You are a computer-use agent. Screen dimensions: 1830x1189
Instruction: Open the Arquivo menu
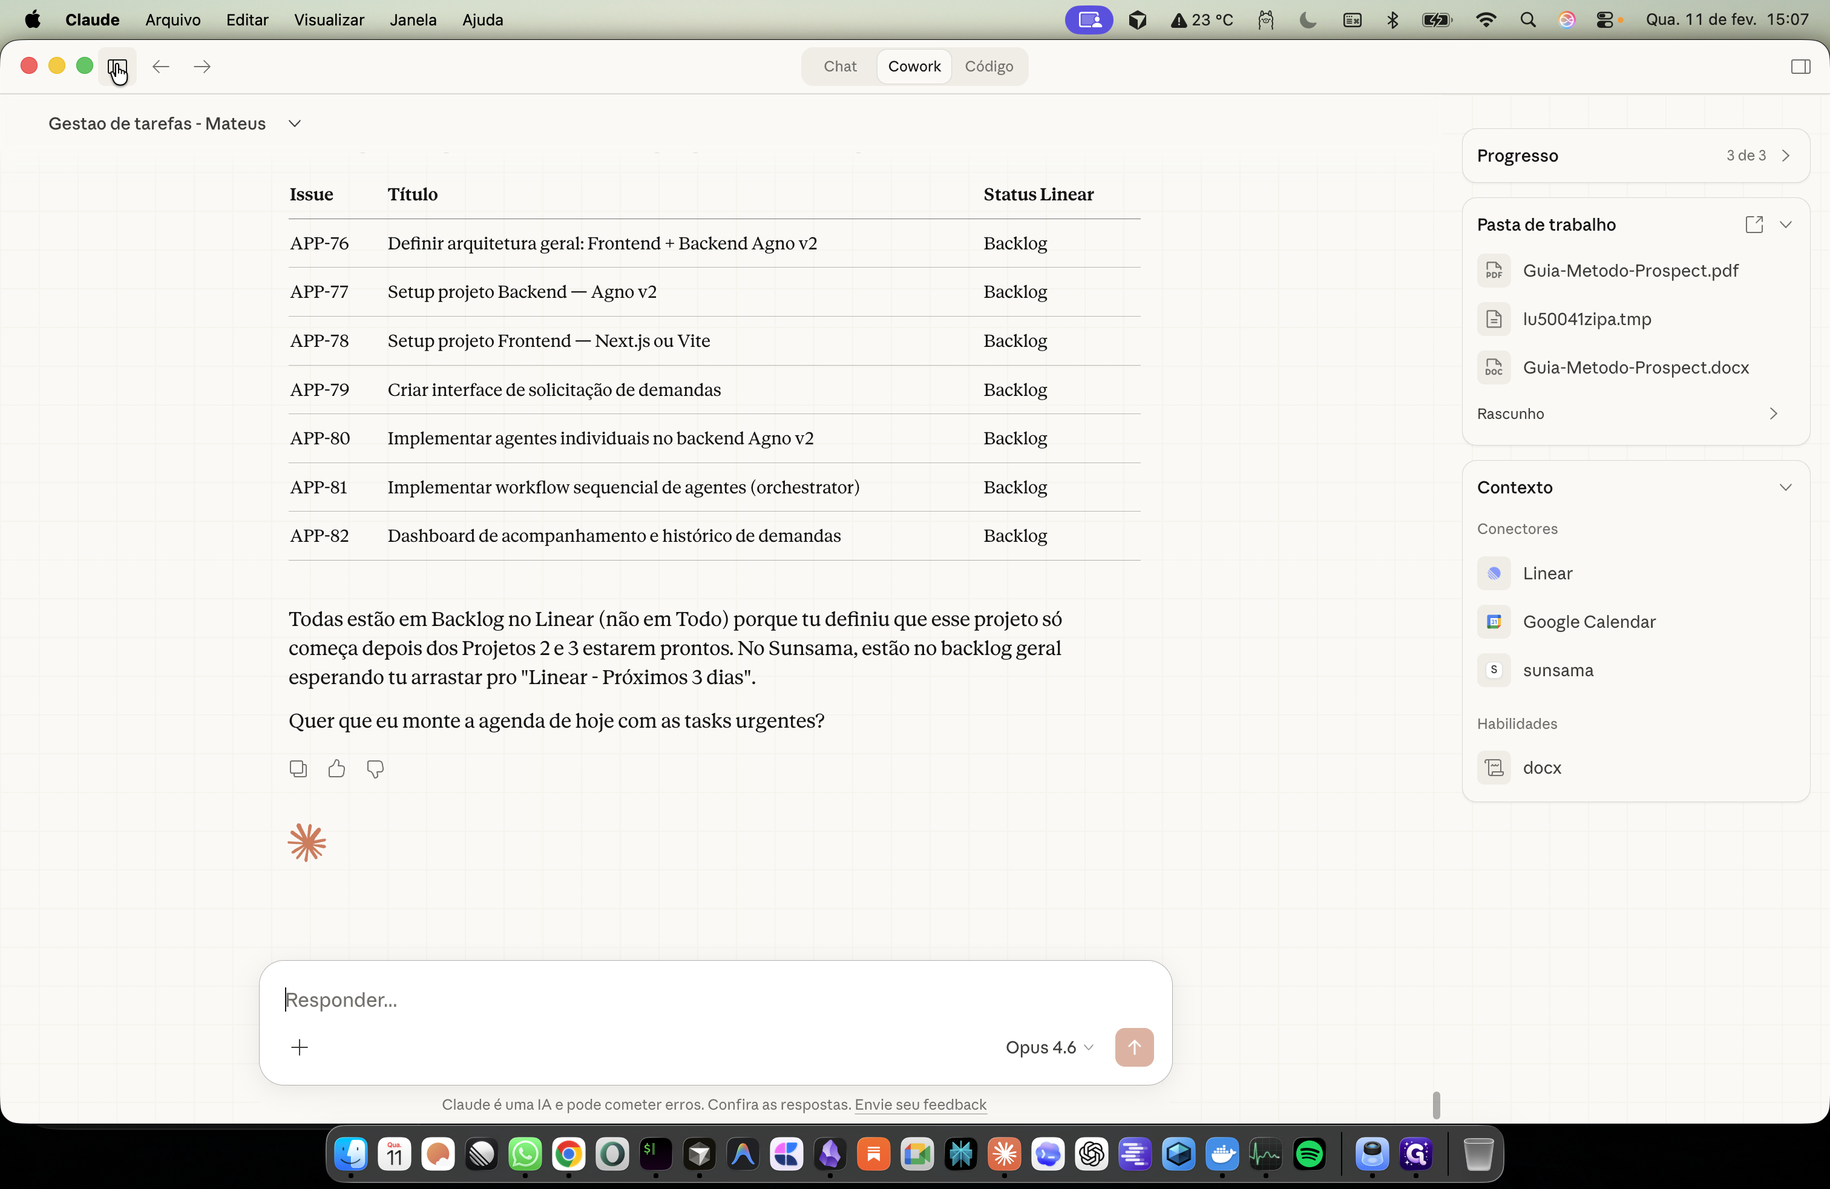(173, 20)
